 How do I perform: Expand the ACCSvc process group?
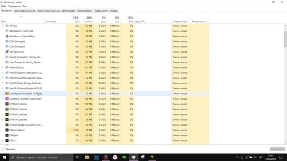(2, 26)
